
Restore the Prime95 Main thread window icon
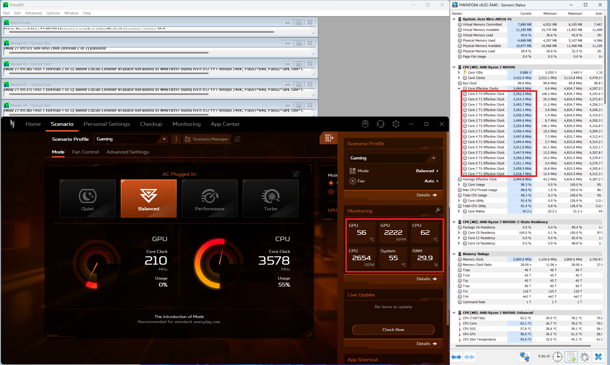(299, 23)
